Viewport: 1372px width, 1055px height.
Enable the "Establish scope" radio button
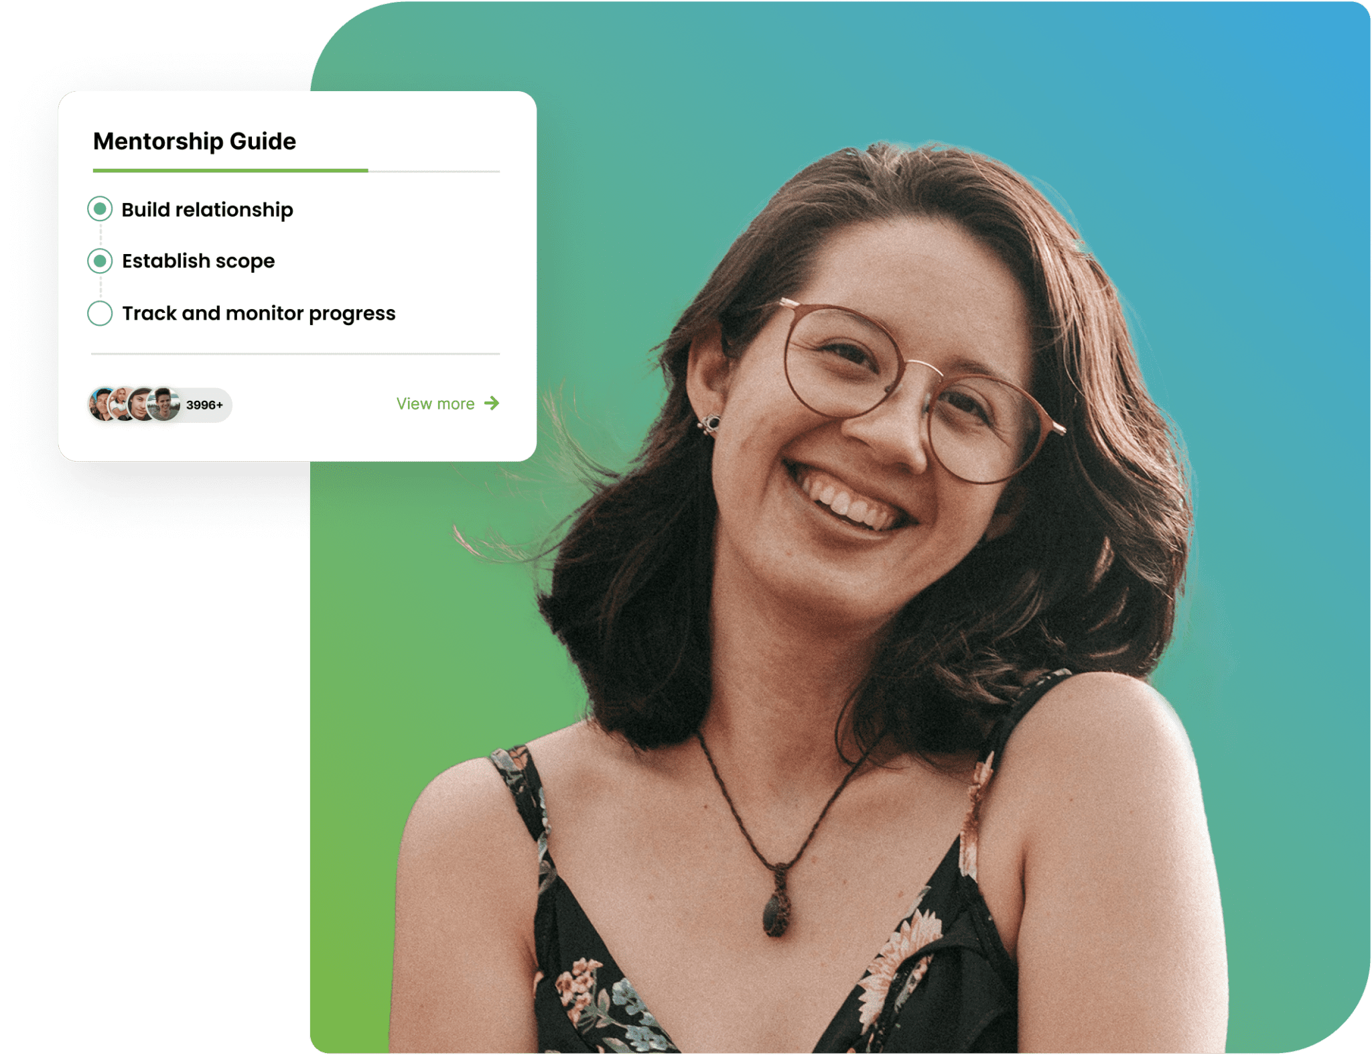99,261
